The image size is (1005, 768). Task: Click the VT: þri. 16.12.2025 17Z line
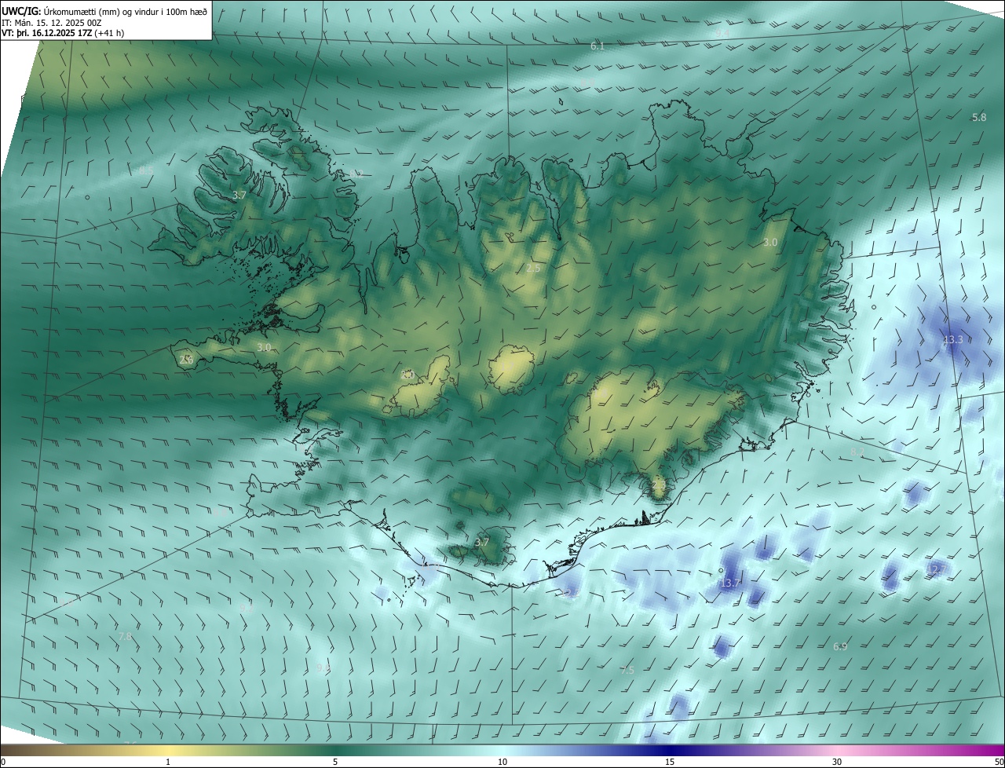[63, 33]
